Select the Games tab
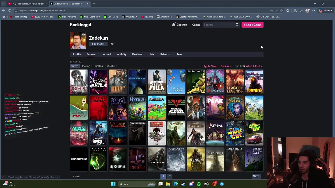335x188 pixels. click(x=91, y=54)
